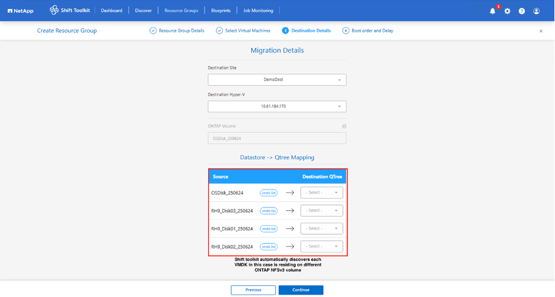Show vmdk list for RH9_Disk01_250624
This screenshot has height=297, width=555.
click(x=269, y=228)
